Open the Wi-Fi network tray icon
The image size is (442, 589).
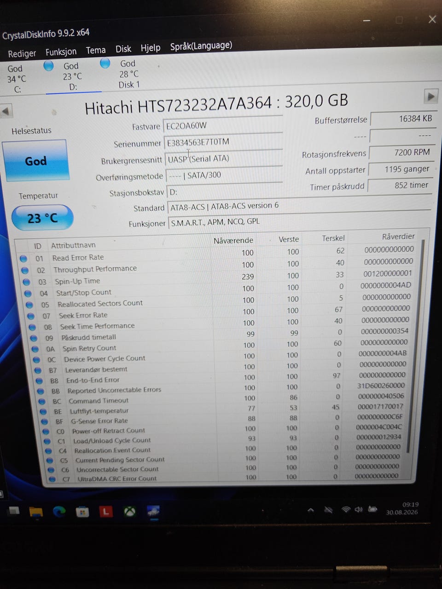coord(345,509)
